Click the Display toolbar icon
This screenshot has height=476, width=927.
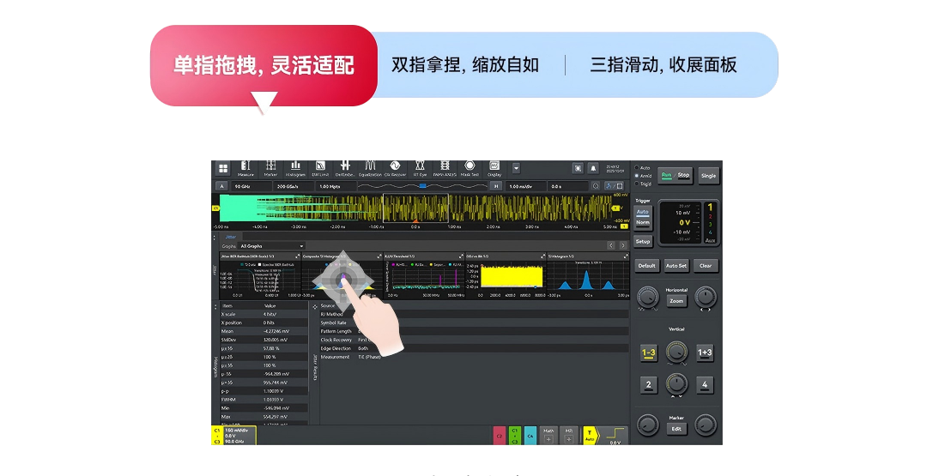coord(494,168)
